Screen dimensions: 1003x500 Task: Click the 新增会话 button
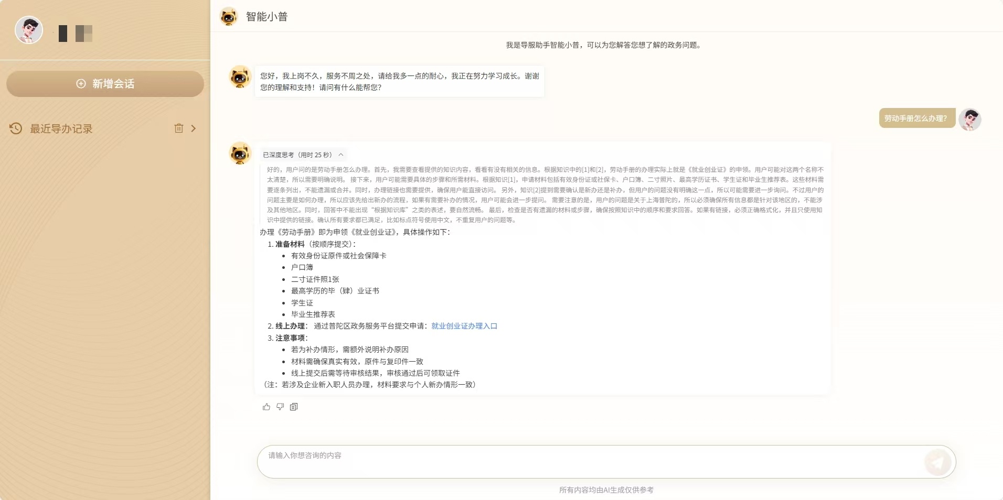pyautogui.click(x=105, y=84)
